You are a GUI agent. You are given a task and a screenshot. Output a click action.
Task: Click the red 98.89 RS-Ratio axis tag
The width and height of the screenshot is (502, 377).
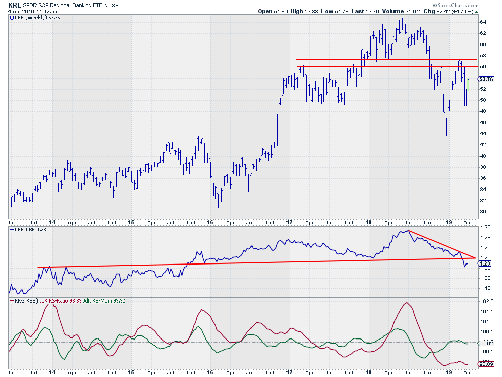click(x=486, y=364)
